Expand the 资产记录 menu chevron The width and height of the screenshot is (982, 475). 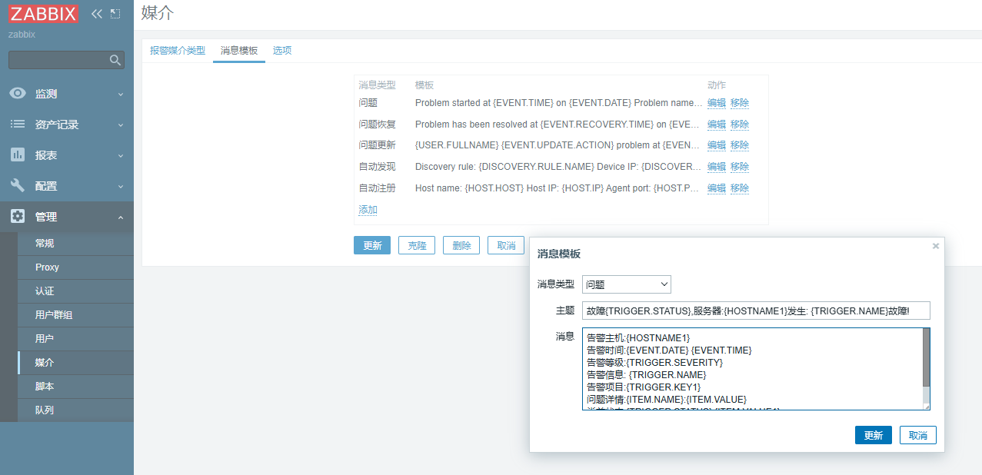click(121, 125)
